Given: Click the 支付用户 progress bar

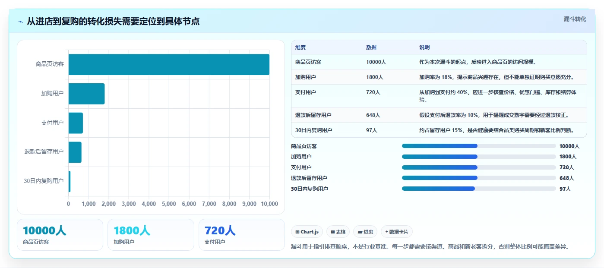Looking at the screenshot, I should (479, 167).
